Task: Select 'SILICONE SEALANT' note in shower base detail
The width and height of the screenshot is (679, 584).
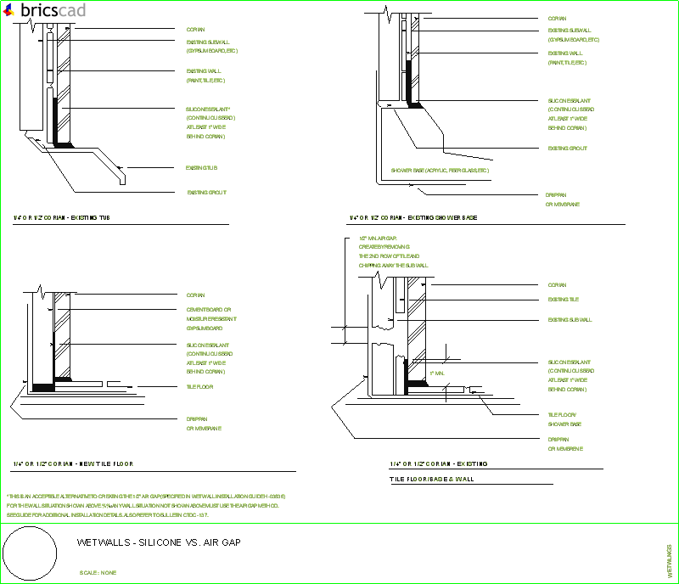Action: click(569, 100)
